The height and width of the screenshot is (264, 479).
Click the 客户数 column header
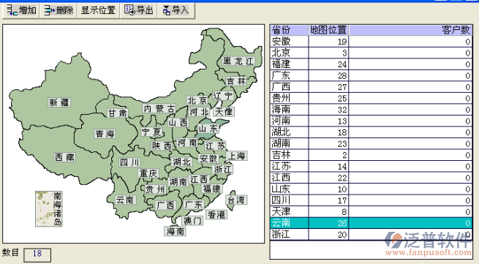pos(410,30)
